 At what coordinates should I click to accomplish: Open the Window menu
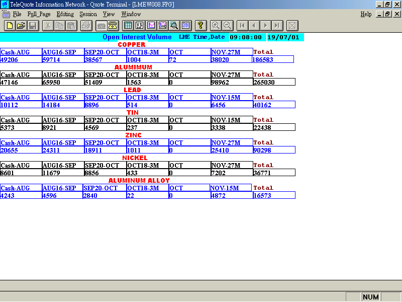point(131,14)
